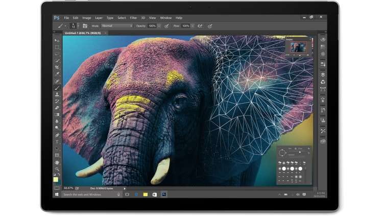This screenshot has width=384, height=216.
Task: Click the Navigator elephant thumbnail
Action: click(298, 47)
